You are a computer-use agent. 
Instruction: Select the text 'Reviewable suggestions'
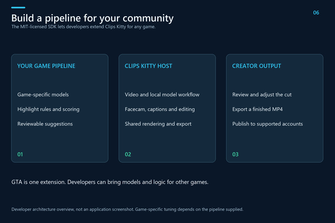[45, 124]
